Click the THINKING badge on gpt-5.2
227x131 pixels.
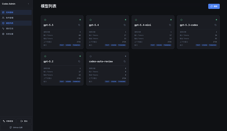pyautogui.click(x=76, y=81)
